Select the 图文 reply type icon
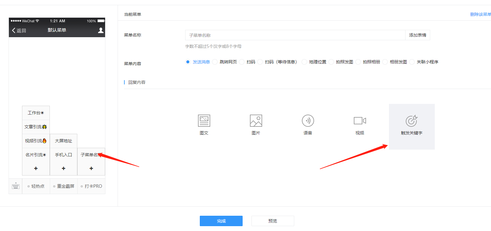This screenshot has width=491, height=231. (204, 121)
